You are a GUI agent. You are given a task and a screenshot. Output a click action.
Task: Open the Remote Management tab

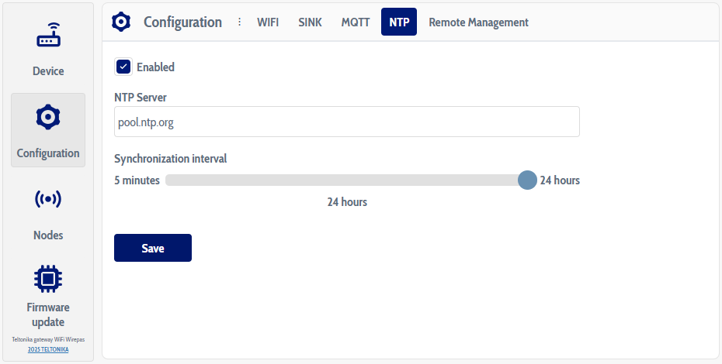[478, 22]
